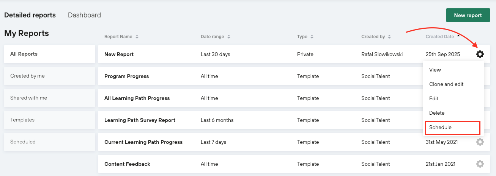Open the gear menu for Content Feedback
Image resolution: width=496 pixels, height=176 pixels.
click(480, 164)
